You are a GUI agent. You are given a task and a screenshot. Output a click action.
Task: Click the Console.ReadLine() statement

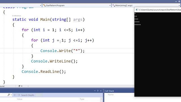[x=44, y=72]
